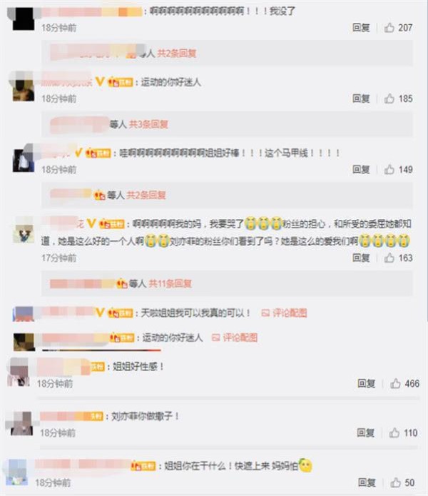Screen dimensions: 428x496
Task: Tap thumbs-up beside the 163 count
Action: point(389,258)
